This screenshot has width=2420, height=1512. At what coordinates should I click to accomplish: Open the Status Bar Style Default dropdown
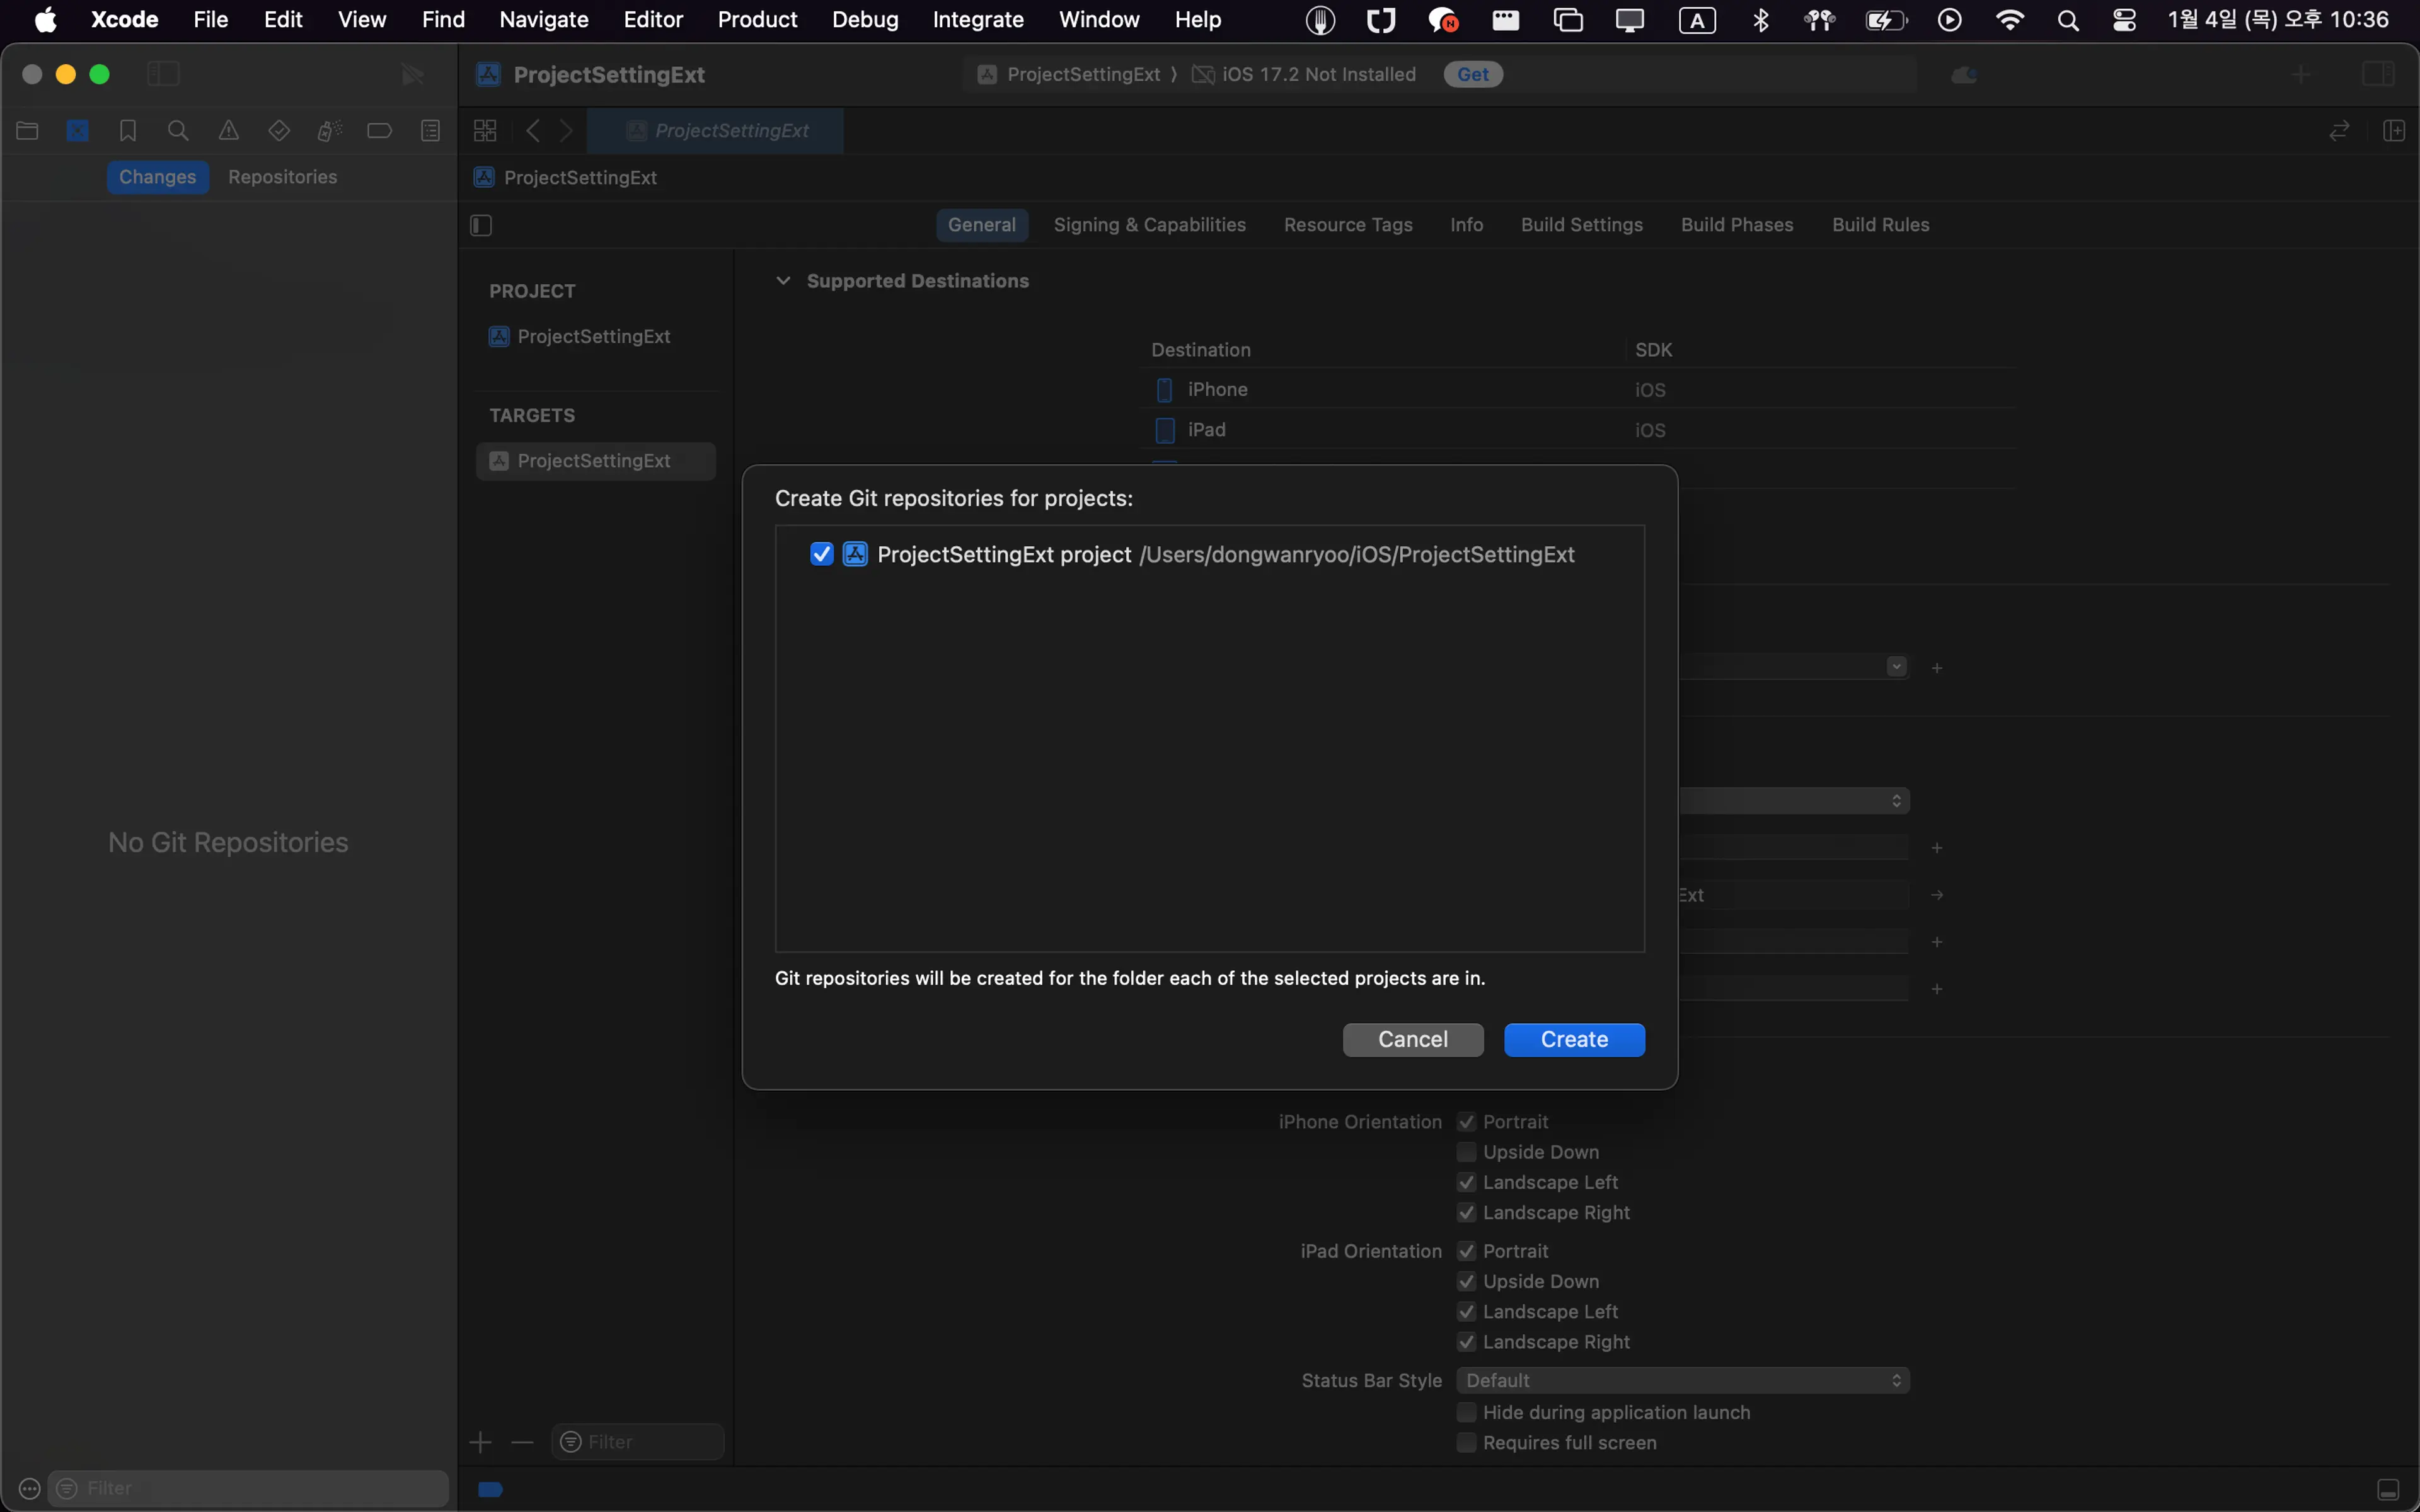click(1683, 1380)
